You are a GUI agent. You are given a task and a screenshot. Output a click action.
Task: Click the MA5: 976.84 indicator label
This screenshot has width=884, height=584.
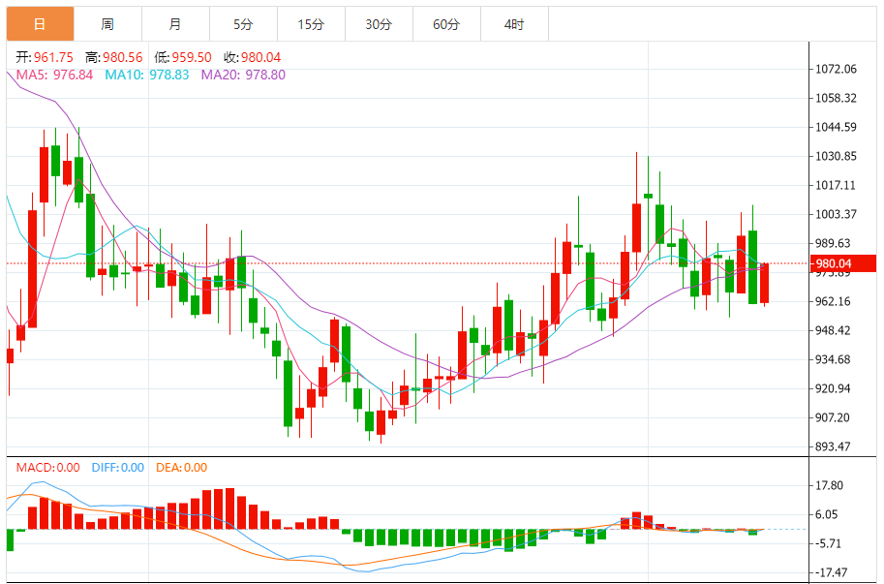pos(54,75)
